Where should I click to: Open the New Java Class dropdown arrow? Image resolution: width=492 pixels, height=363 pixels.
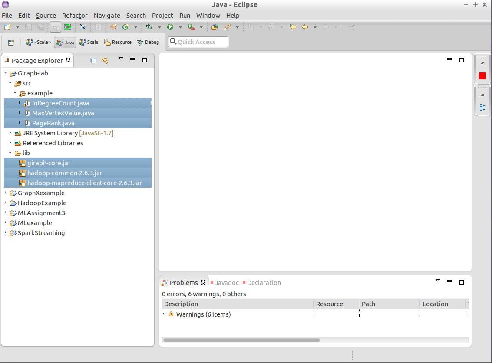click(x=135, y=27)
